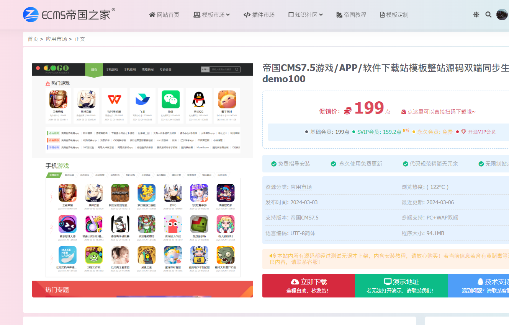Open the user avatar in the header
The image size is (509, 325).
[x=502, y=15]
